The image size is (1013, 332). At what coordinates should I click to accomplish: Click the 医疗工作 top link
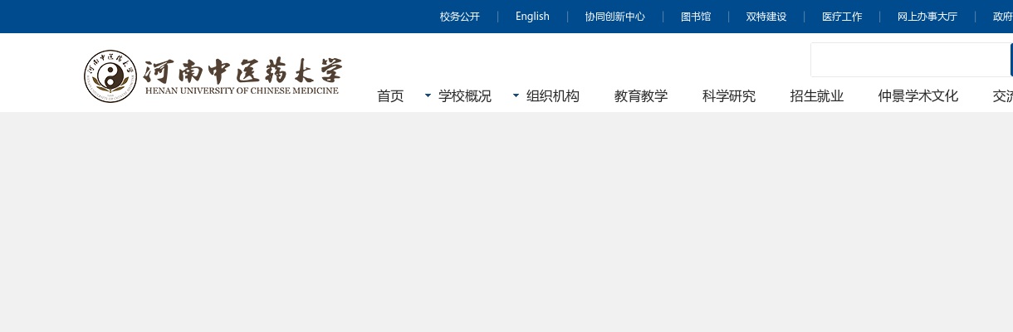[842, 17]
